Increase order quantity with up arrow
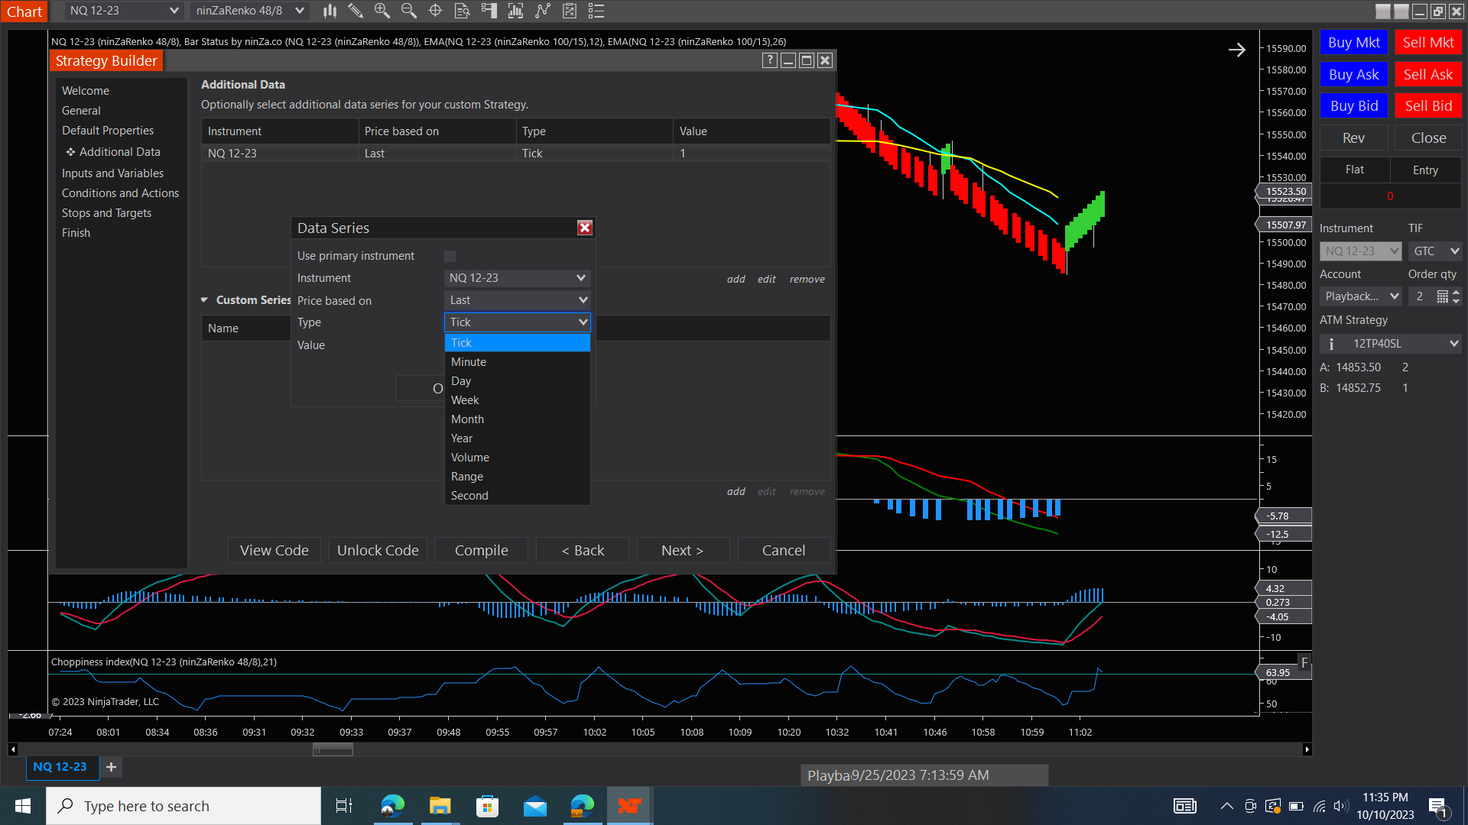This screenshot has width=1468, height=825. (x=1456, y=292)
